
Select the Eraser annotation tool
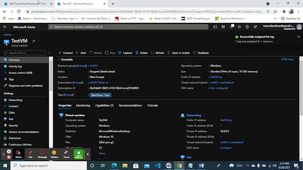[66, 154]
